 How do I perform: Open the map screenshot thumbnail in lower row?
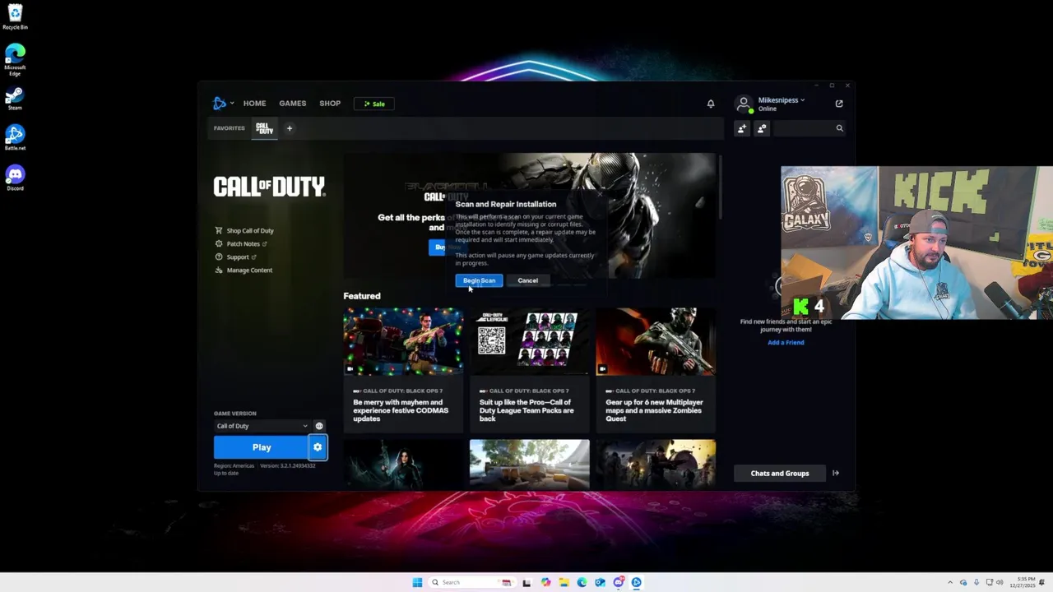(x=529, y=465)
